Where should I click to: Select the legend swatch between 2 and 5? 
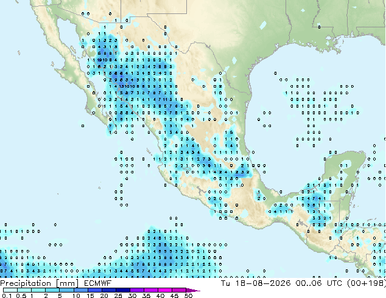click(x=52, y=290)
